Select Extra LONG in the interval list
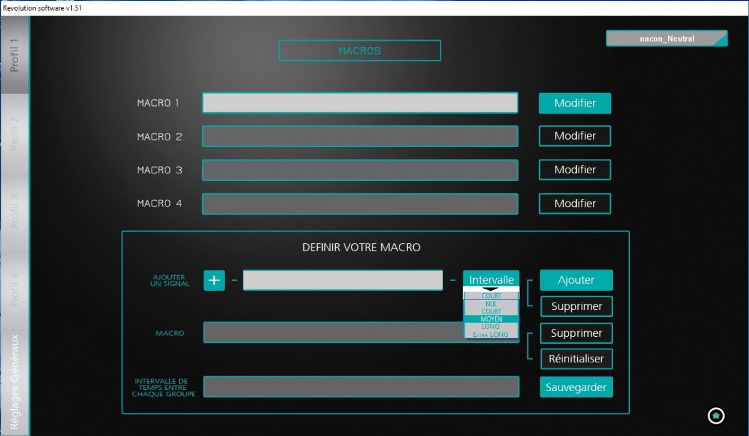Screen dimensions: 749x436 [x=491, y=334]
